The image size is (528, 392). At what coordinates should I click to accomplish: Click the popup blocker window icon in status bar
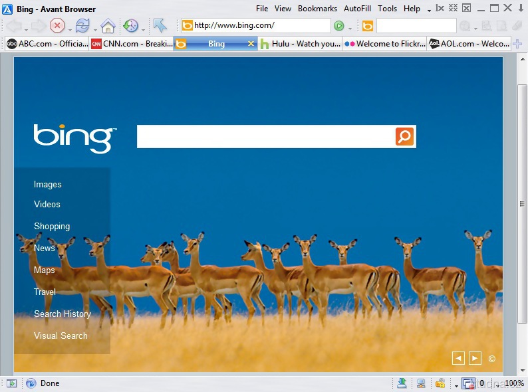click(468, 383)
